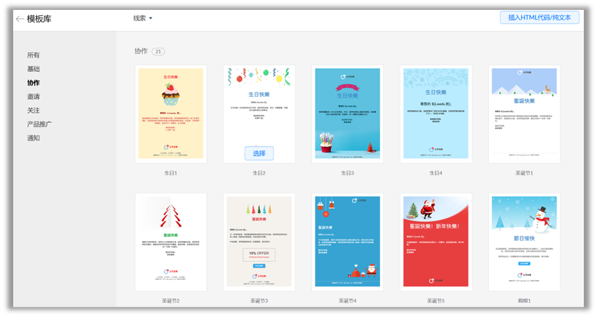The image size is (597, 317).
Task: Show 产品推广 templates
Action: coord(40,124)
